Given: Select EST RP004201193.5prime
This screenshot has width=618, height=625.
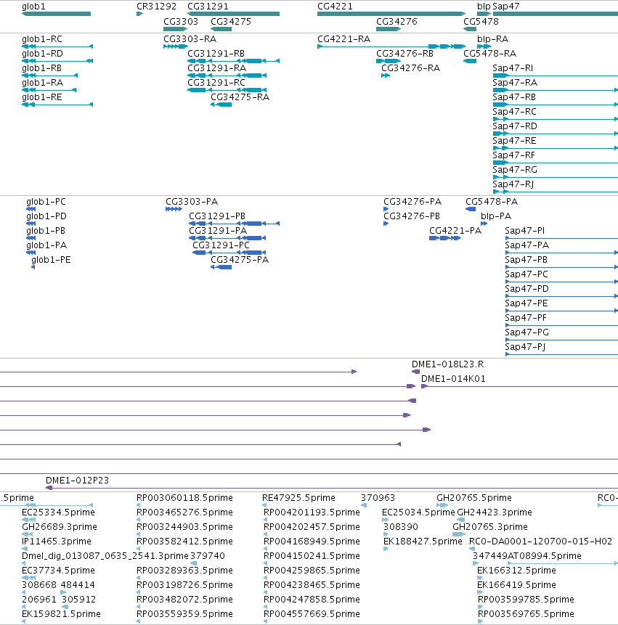Looking at the screenshot, I should coord(312,512).
